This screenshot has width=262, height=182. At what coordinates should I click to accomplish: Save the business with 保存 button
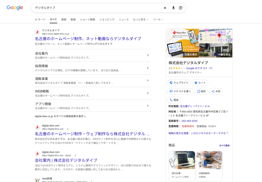(201, 91)
